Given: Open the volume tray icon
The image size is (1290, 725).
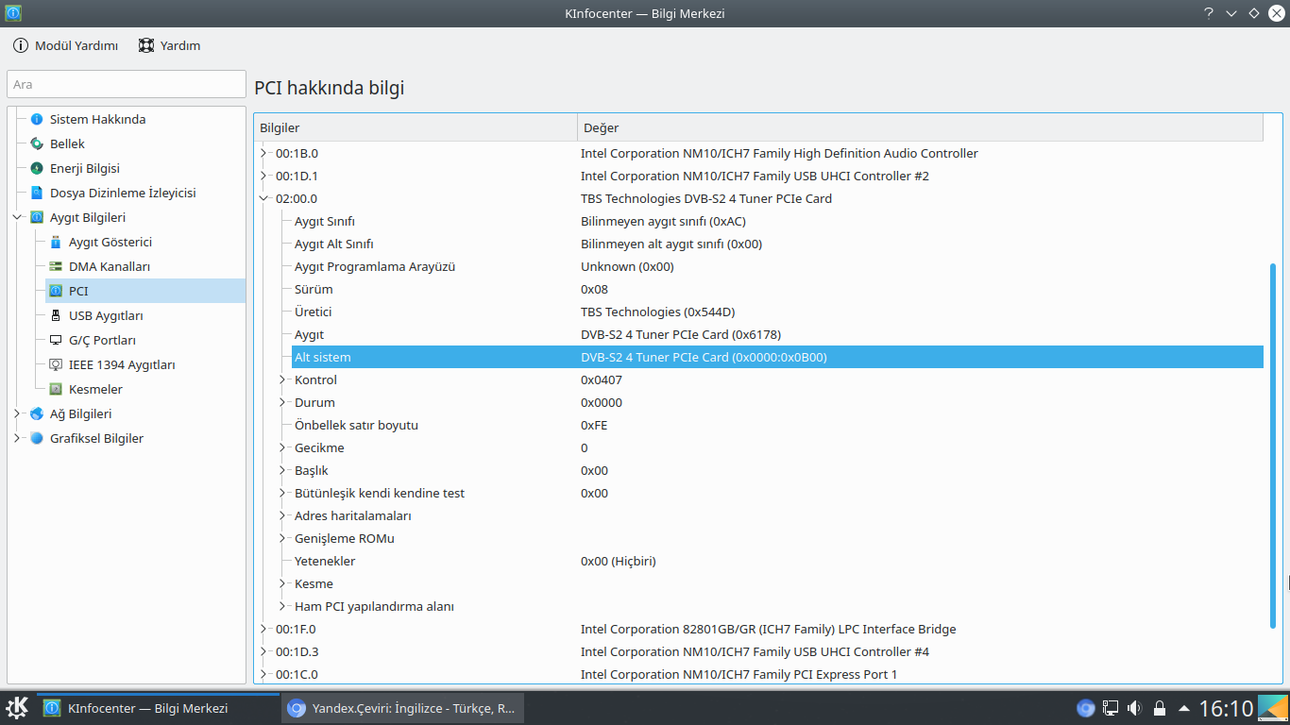Looking at the screenshot, I should 1134,708.
